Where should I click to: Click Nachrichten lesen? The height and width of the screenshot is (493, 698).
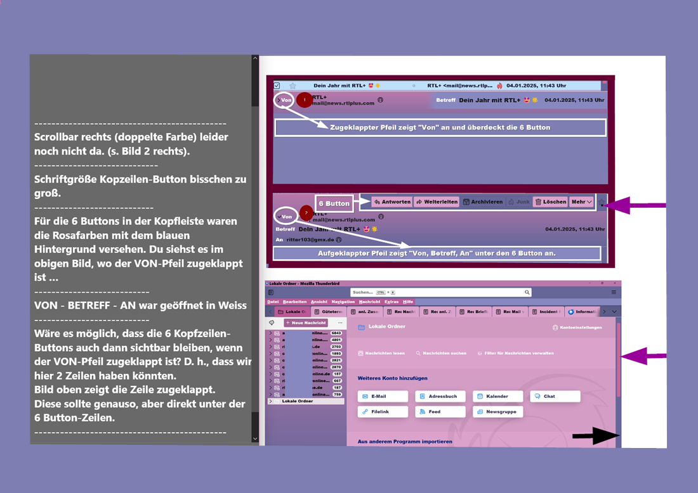pos(381,354)
